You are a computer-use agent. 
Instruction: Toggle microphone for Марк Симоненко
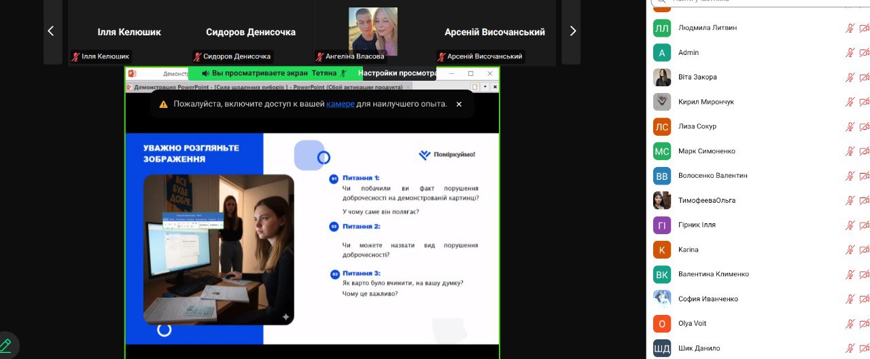tap(850, 151)
